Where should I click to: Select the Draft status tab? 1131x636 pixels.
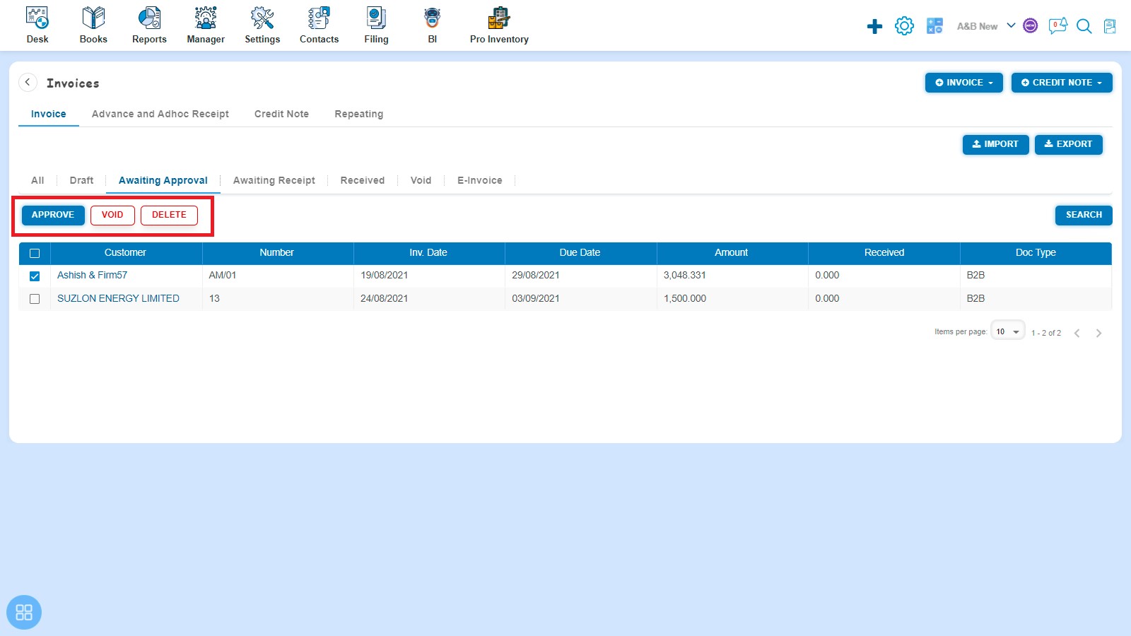81,180
